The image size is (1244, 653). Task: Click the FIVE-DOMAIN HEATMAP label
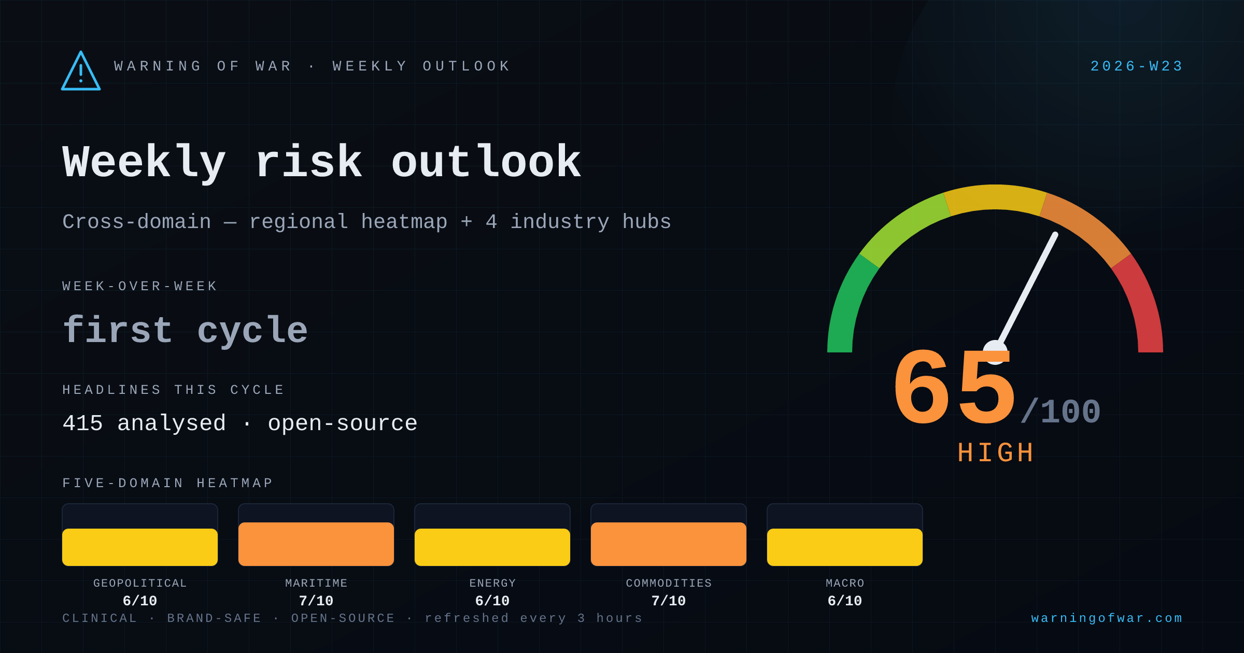[x=168, y=483]
